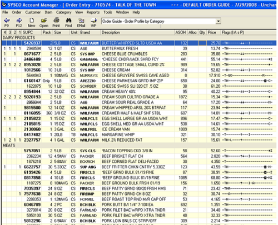
Task: Select CREAM HEAVY 40% row
Action: [139, 92]
